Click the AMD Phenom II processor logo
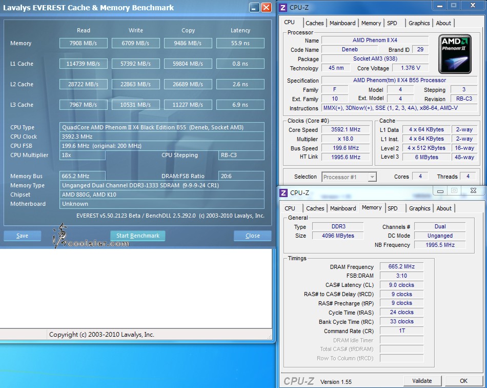 455,54
